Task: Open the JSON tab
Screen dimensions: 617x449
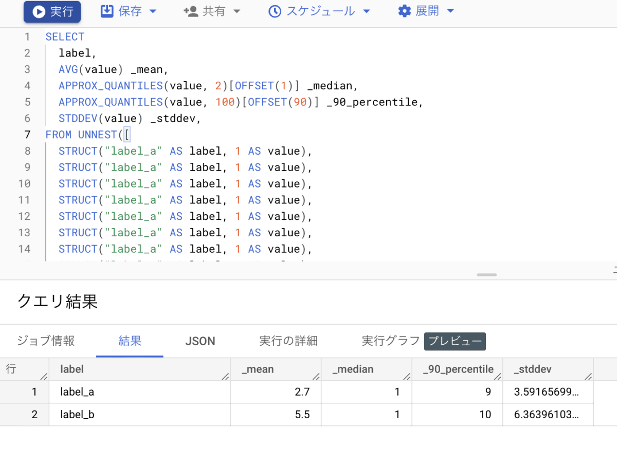Action: click(200, 341)
